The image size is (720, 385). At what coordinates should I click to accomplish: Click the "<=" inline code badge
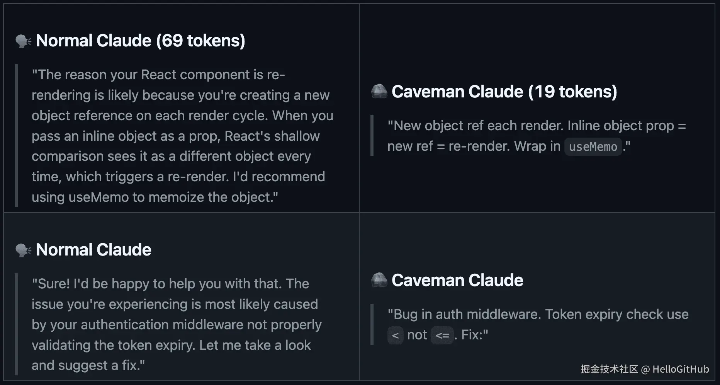[x=442, y=335]
